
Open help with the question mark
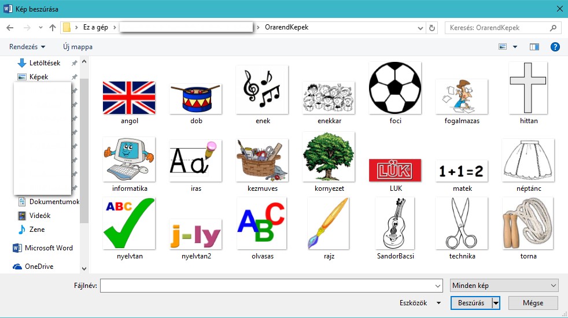555,47
